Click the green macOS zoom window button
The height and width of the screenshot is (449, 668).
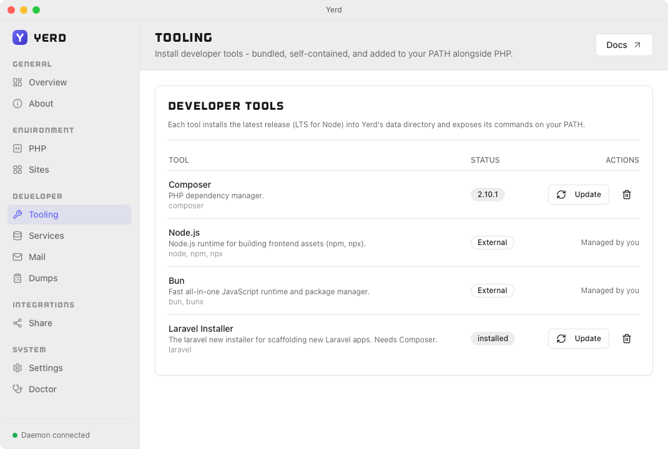tap(36, 10)
